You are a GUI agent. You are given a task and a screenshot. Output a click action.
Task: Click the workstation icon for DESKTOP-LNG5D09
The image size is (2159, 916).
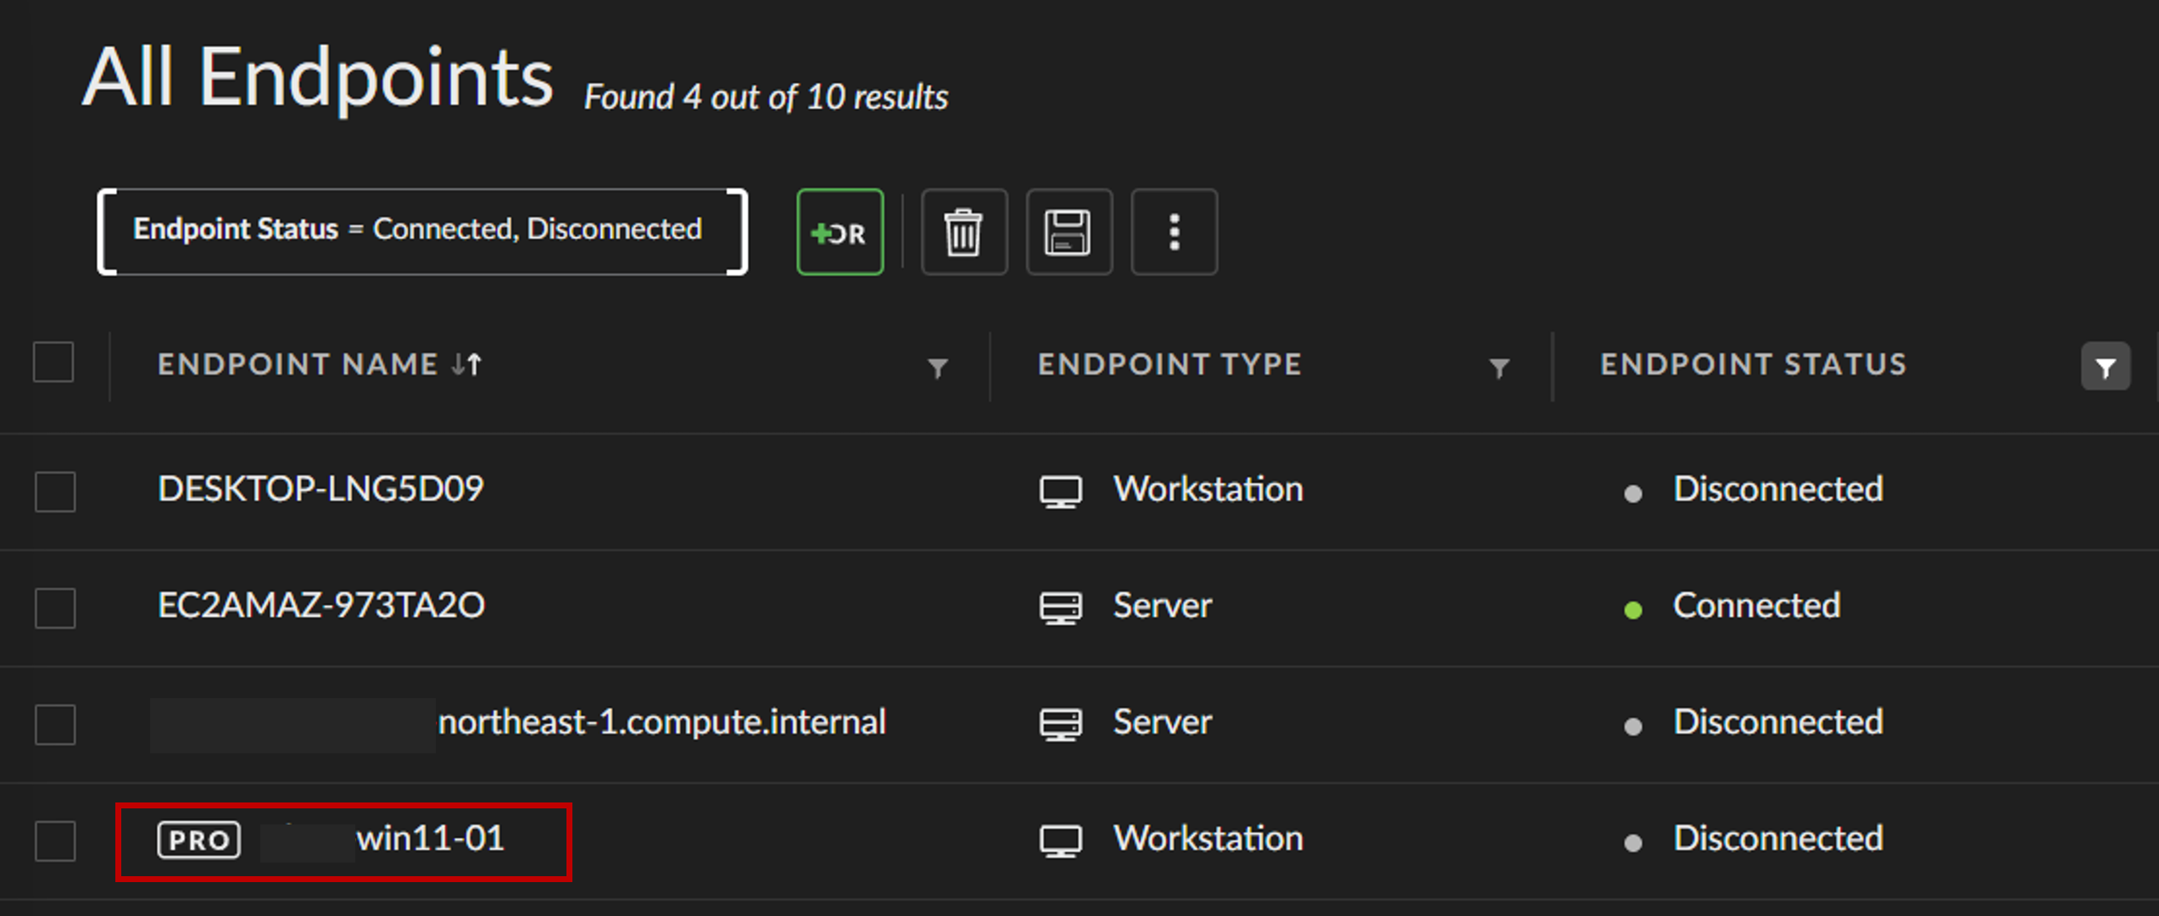click(x=1060, y=491)
